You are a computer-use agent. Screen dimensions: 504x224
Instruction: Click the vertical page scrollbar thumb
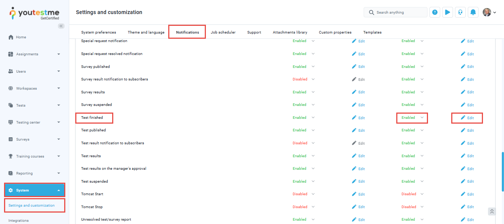[x=502, y=172]
